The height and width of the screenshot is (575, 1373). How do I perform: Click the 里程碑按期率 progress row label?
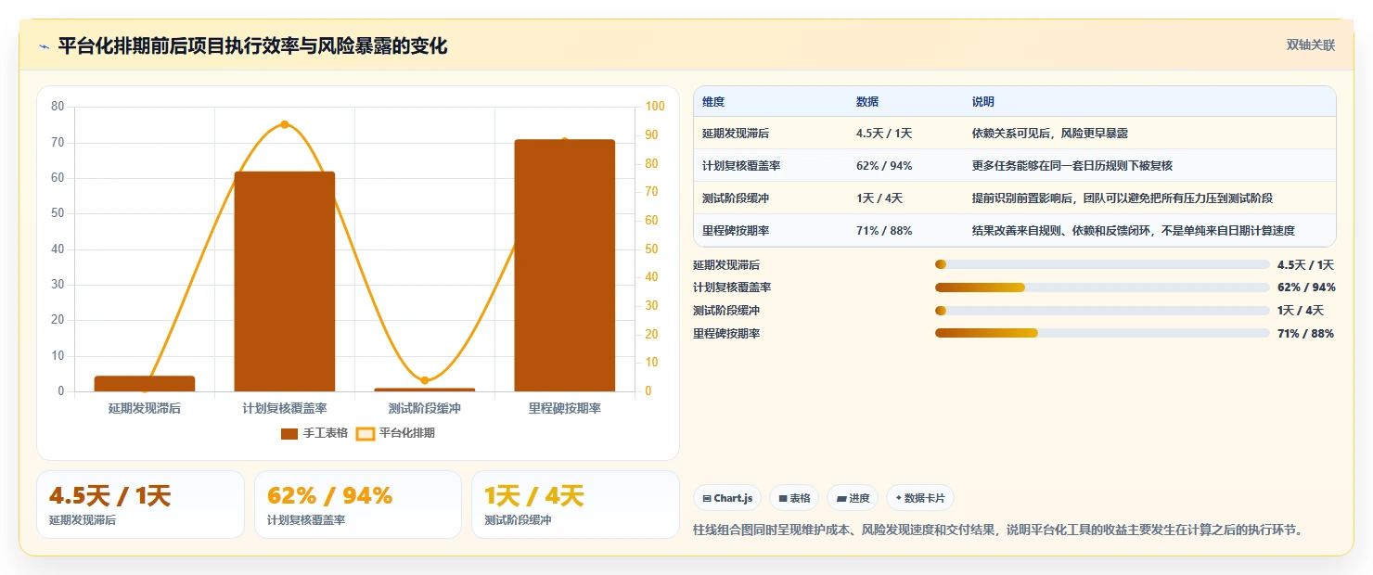(x=726, y=333)
